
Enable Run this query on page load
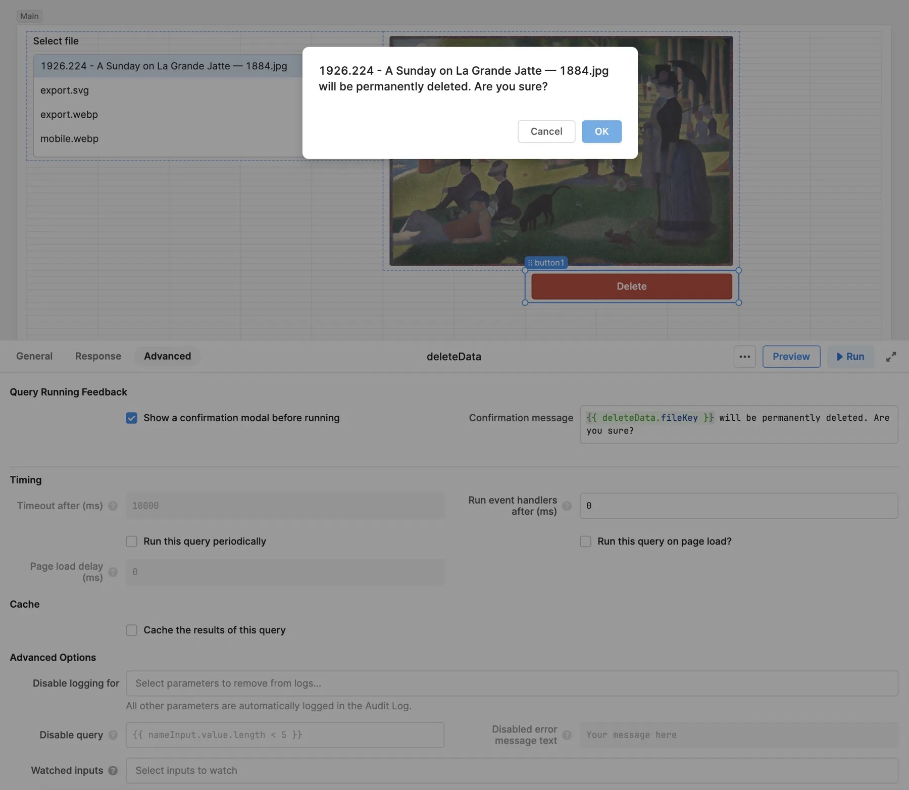pos(586,541)
